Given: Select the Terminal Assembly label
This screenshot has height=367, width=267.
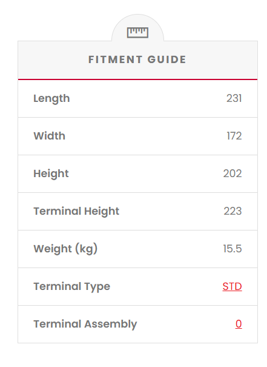Looking at the screenshot, I should coord(85,324).
